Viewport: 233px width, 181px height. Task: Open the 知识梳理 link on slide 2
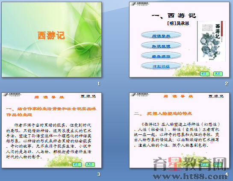[161, 46]
